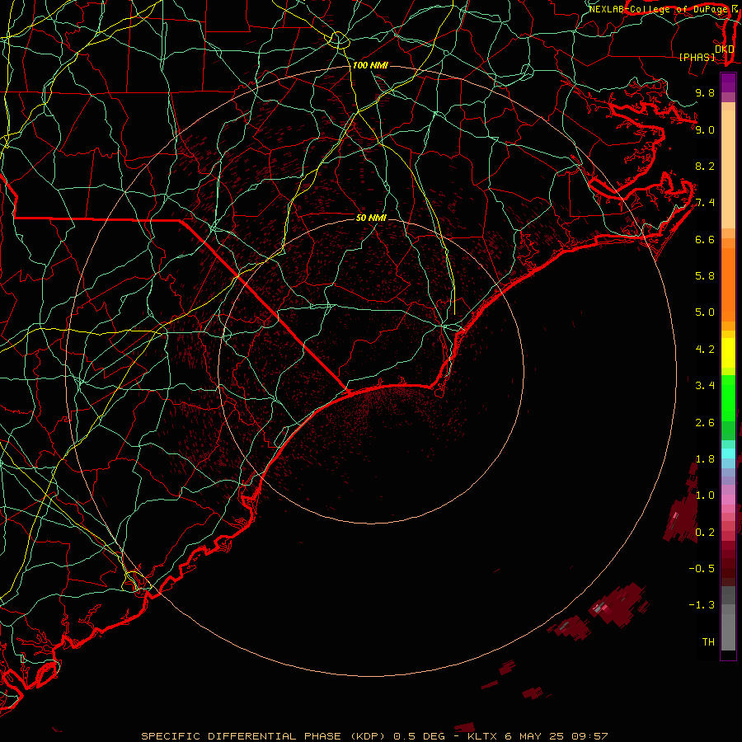Select the 5.0 scale value
The width and height of the screenshot is (742, 742).
[x=705, y=312]
